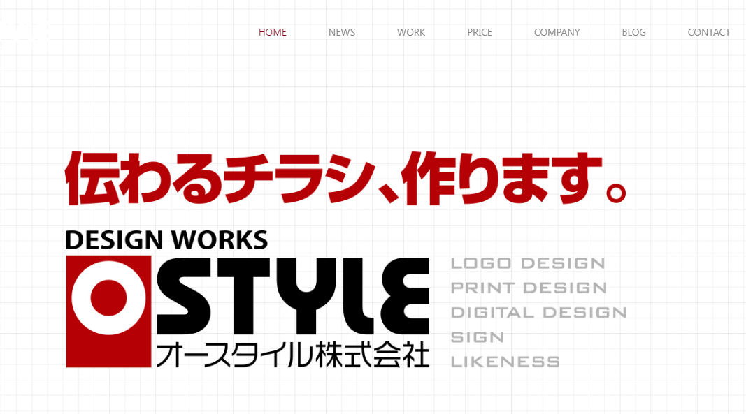Click the SIGN service label

click(478, 337)
